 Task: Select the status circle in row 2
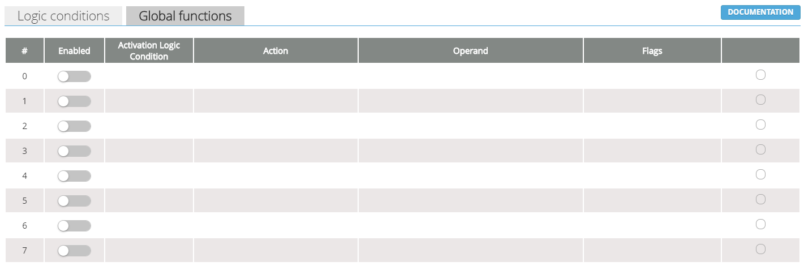point(760,125)
